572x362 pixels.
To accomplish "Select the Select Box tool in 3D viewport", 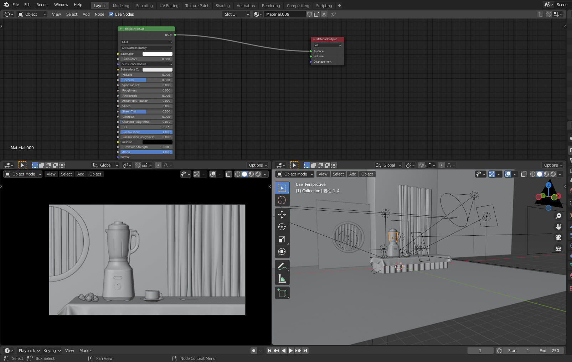I will pos(282,188).
